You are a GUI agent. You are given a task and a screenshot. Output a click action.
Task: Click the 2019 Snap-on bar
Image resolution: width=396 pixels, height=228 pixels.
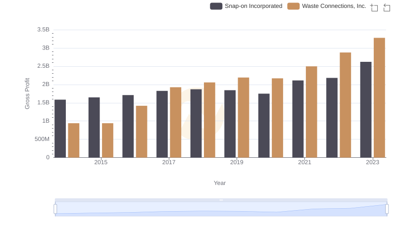230,124
